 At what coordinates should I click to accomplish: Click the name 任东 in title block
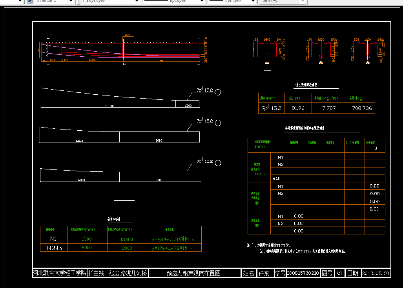pyautogui.click(x=264, y=274)
